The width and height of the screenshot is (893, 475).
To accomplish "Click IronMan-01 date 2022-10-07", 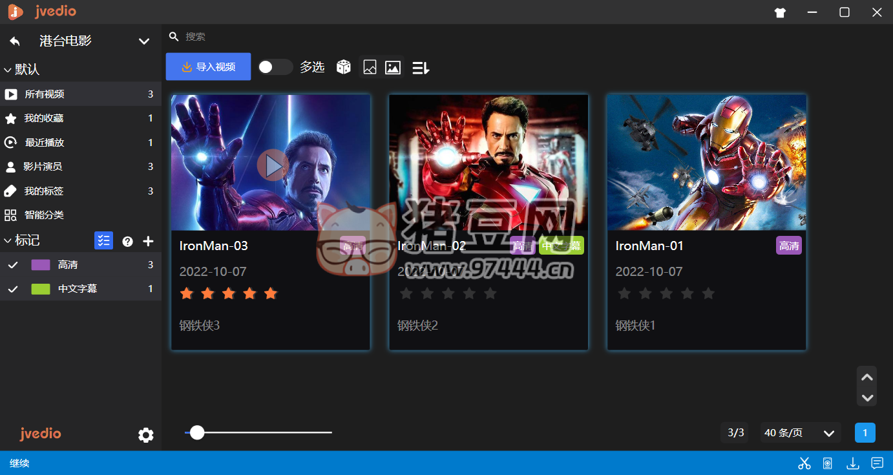I will tap(649, 271).
